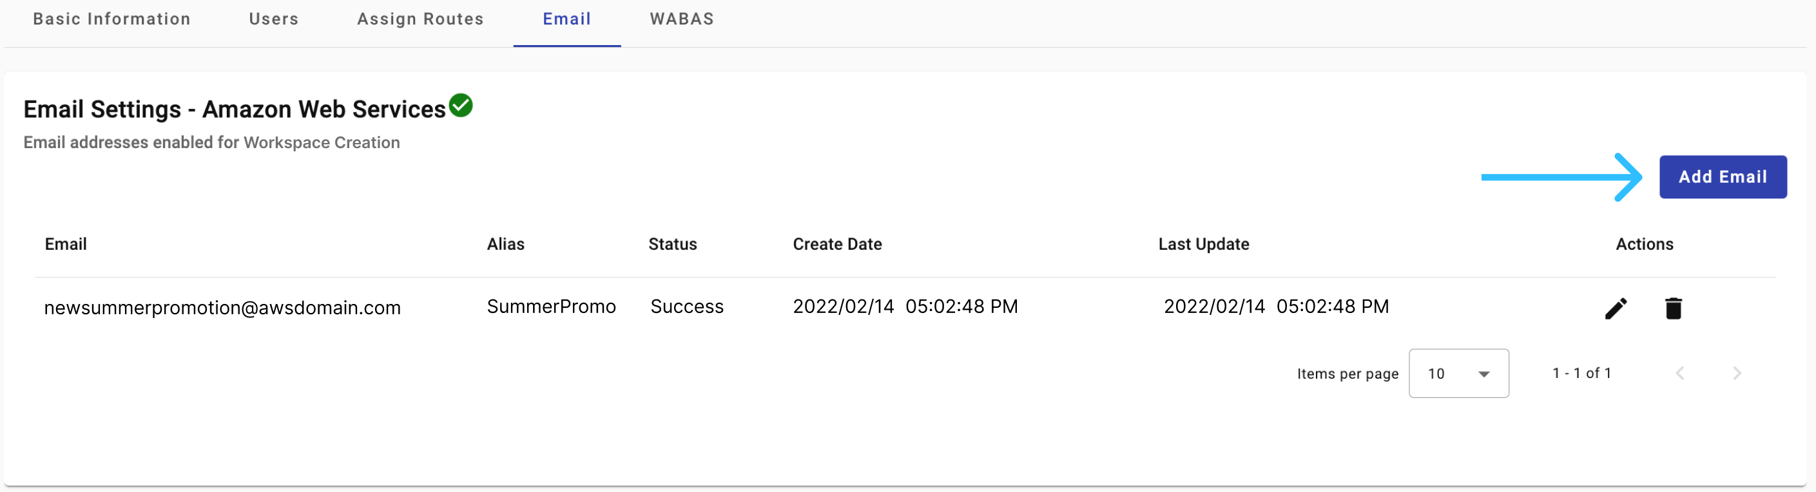Viewport: 1816px width, 492px height.
Task: Delete the SummerPromo email via the trash icon
Action: [1674, 308]
